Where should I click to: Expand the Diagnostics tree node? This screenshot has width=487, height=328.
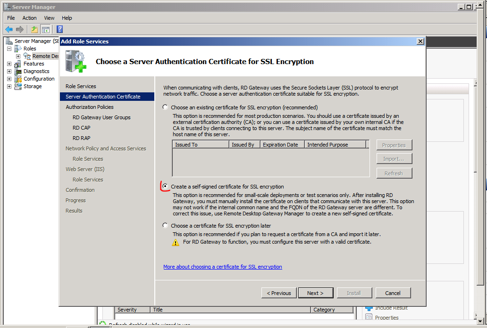coord(9,71)
